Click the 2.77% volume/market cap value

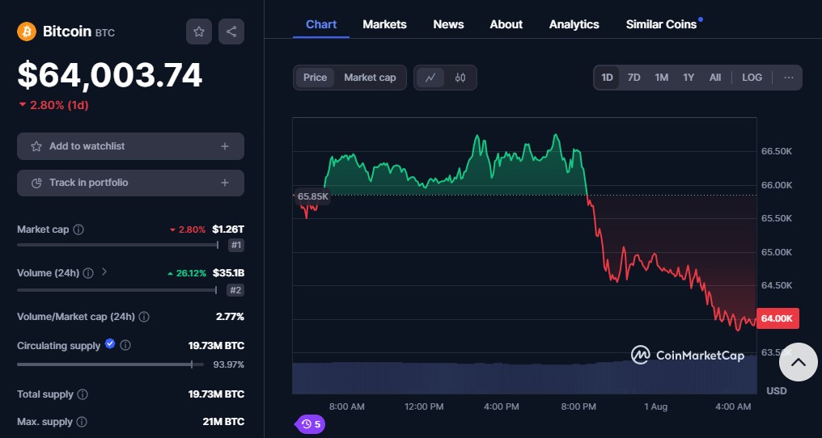point(230,317)
